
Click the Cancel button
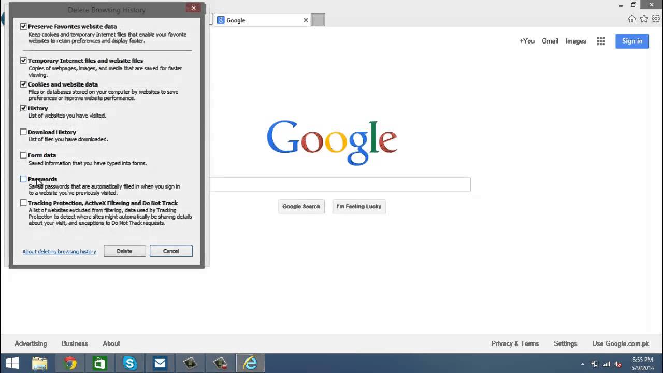click(171, 251)
